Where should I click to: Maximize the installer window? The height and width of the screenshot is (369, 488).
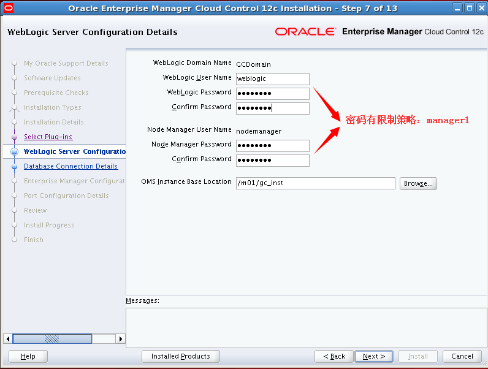tap(470, 8)
